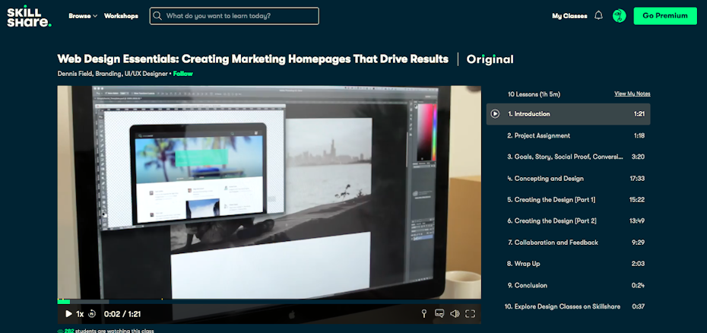Change playback speed from 1x
Screen dimensions: 707x333
coord(80,313)
